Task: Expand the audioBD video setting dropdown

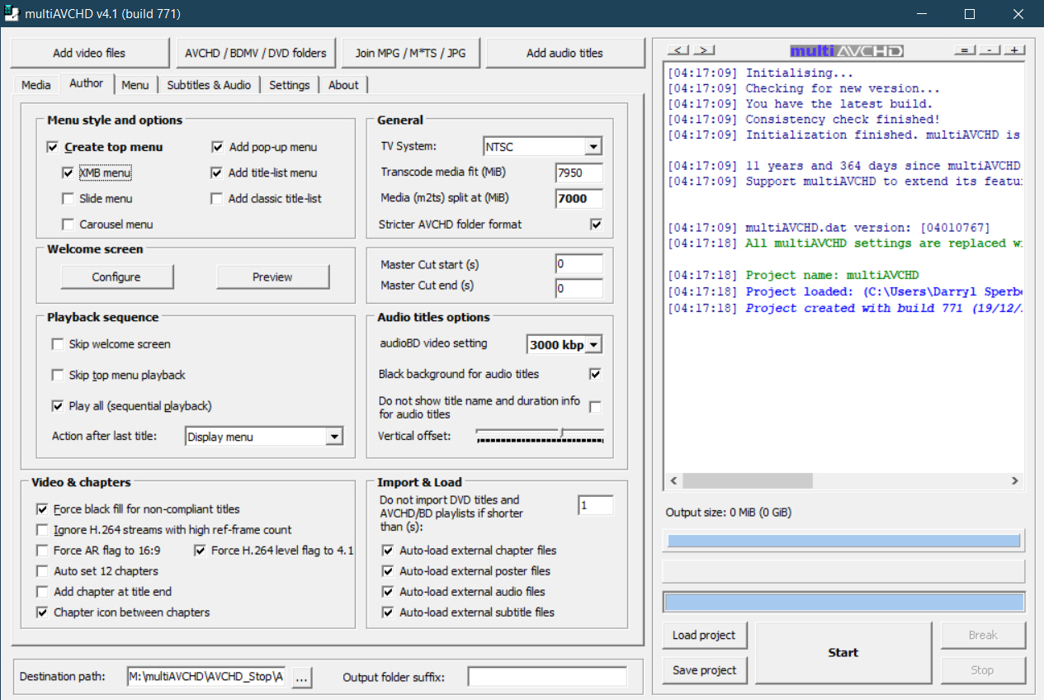Action: coord(593,345)
